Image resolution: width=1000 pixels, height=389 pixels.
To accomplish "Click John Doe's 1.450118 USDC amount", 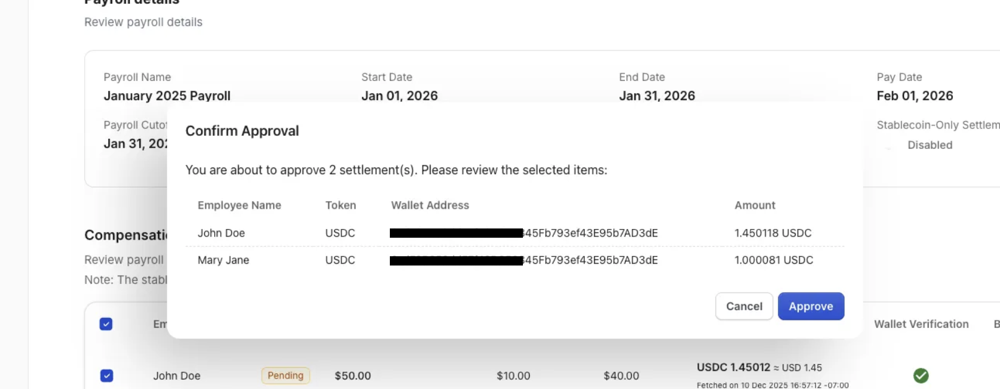I will (x=773, y=233).
